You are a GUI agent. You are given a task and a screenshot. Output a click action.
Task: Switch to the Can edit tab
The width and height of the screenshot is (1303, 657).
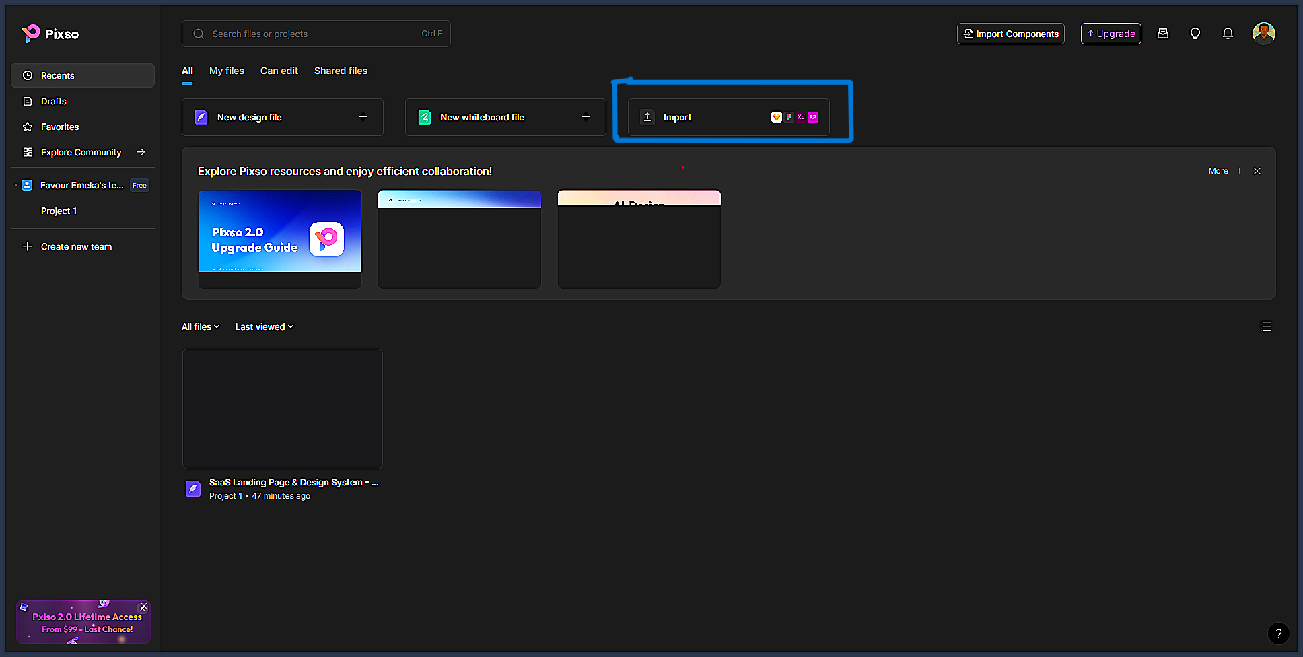279,71
